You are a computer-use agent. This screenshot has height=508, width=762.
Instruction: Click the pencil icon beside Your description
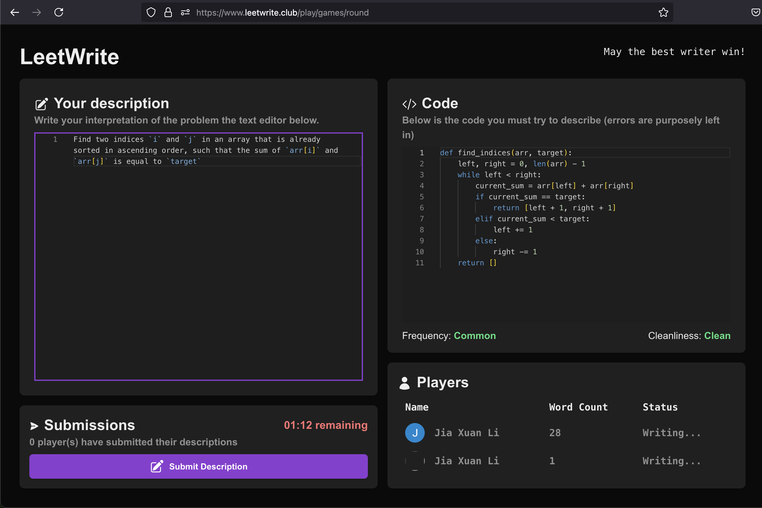[42, 104]
